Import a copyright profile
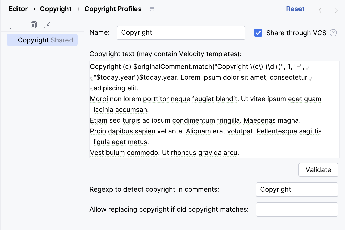 47,25
